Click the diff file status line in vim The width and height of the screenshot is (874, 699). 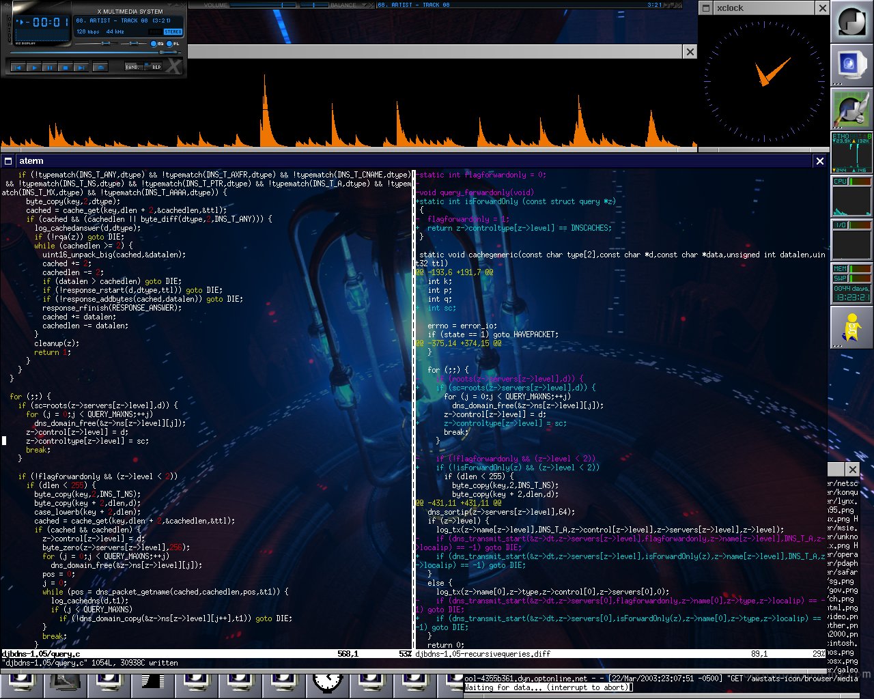[621, 654]
